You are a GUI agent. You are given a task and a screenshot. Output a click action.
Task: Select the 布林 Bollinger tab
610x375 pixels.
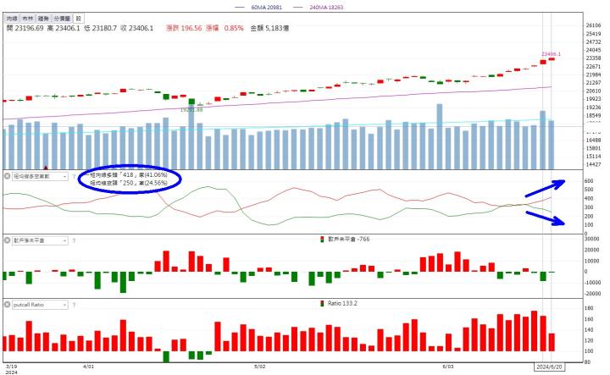click(x=27, y=19)
